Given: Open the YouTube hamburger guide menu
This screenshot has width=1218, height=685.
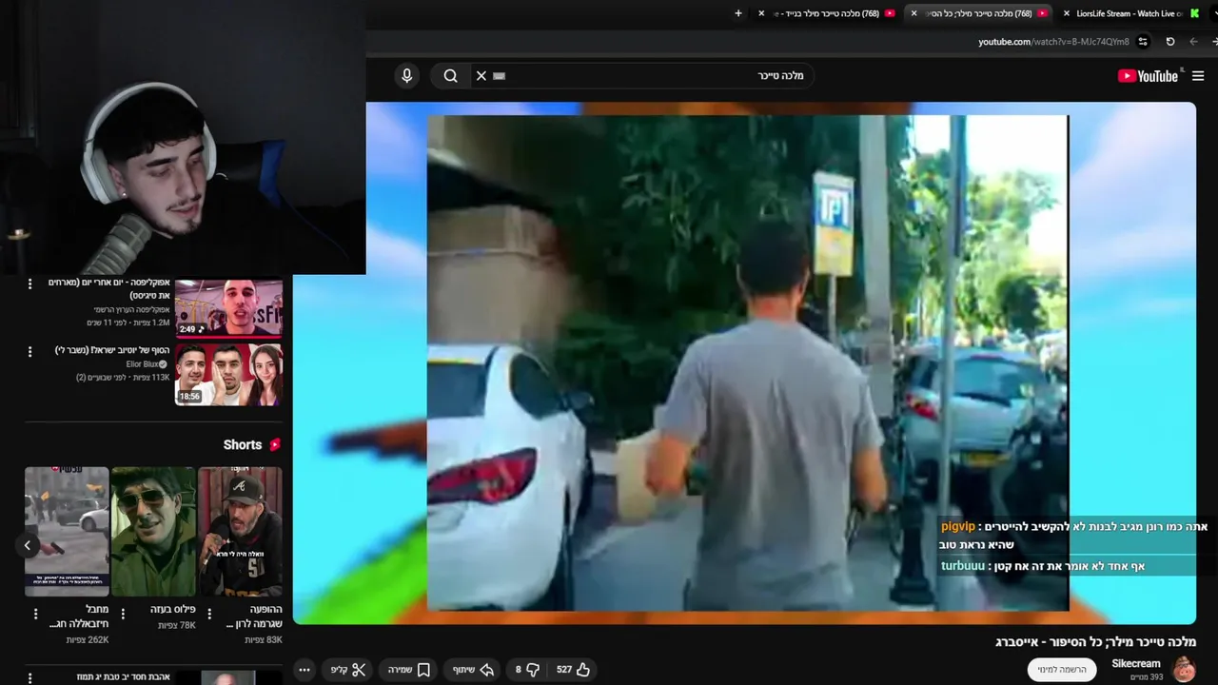Looking at the screenshot, I should (x=1198, y=76).
